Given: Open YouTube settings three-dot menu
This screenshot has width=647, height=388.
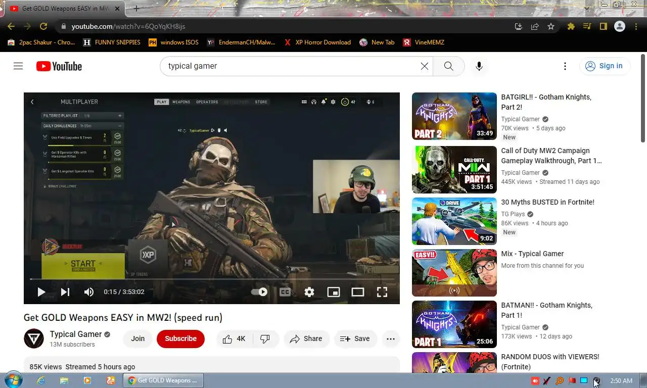Looking at the screenshot, I should (x=565, y=66).
